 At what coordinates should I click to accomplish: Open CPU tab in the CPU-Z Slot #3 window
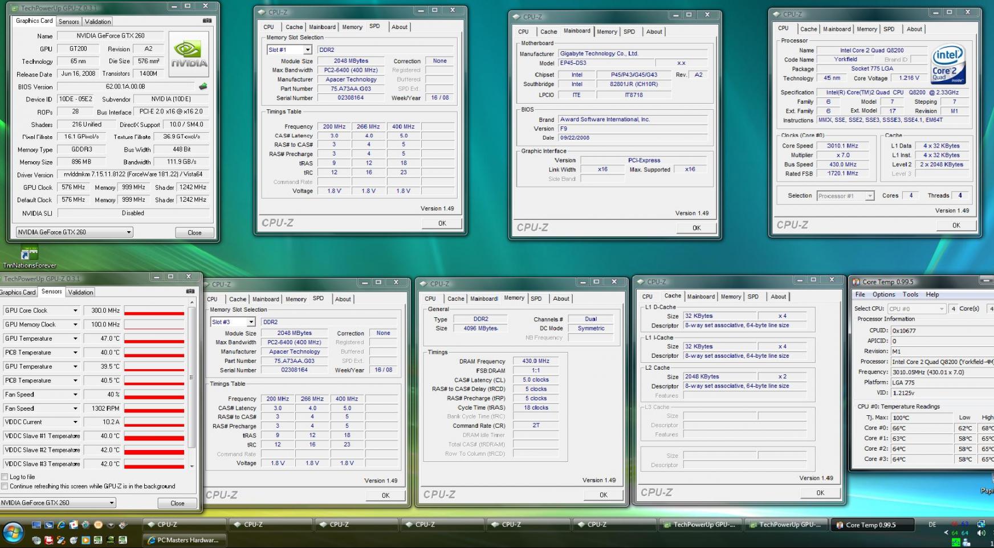point(212,299)
